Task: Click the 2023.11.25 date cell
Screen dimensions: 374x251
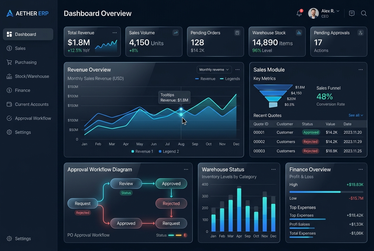Action: click(x=353, y=151)
